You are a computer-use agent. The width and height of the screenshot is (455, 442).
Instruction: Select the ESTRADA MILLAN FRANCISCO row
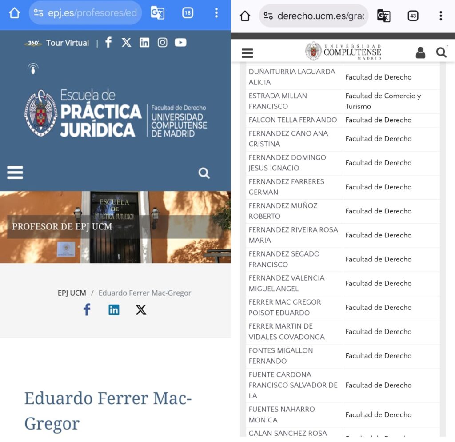point(343,101)
